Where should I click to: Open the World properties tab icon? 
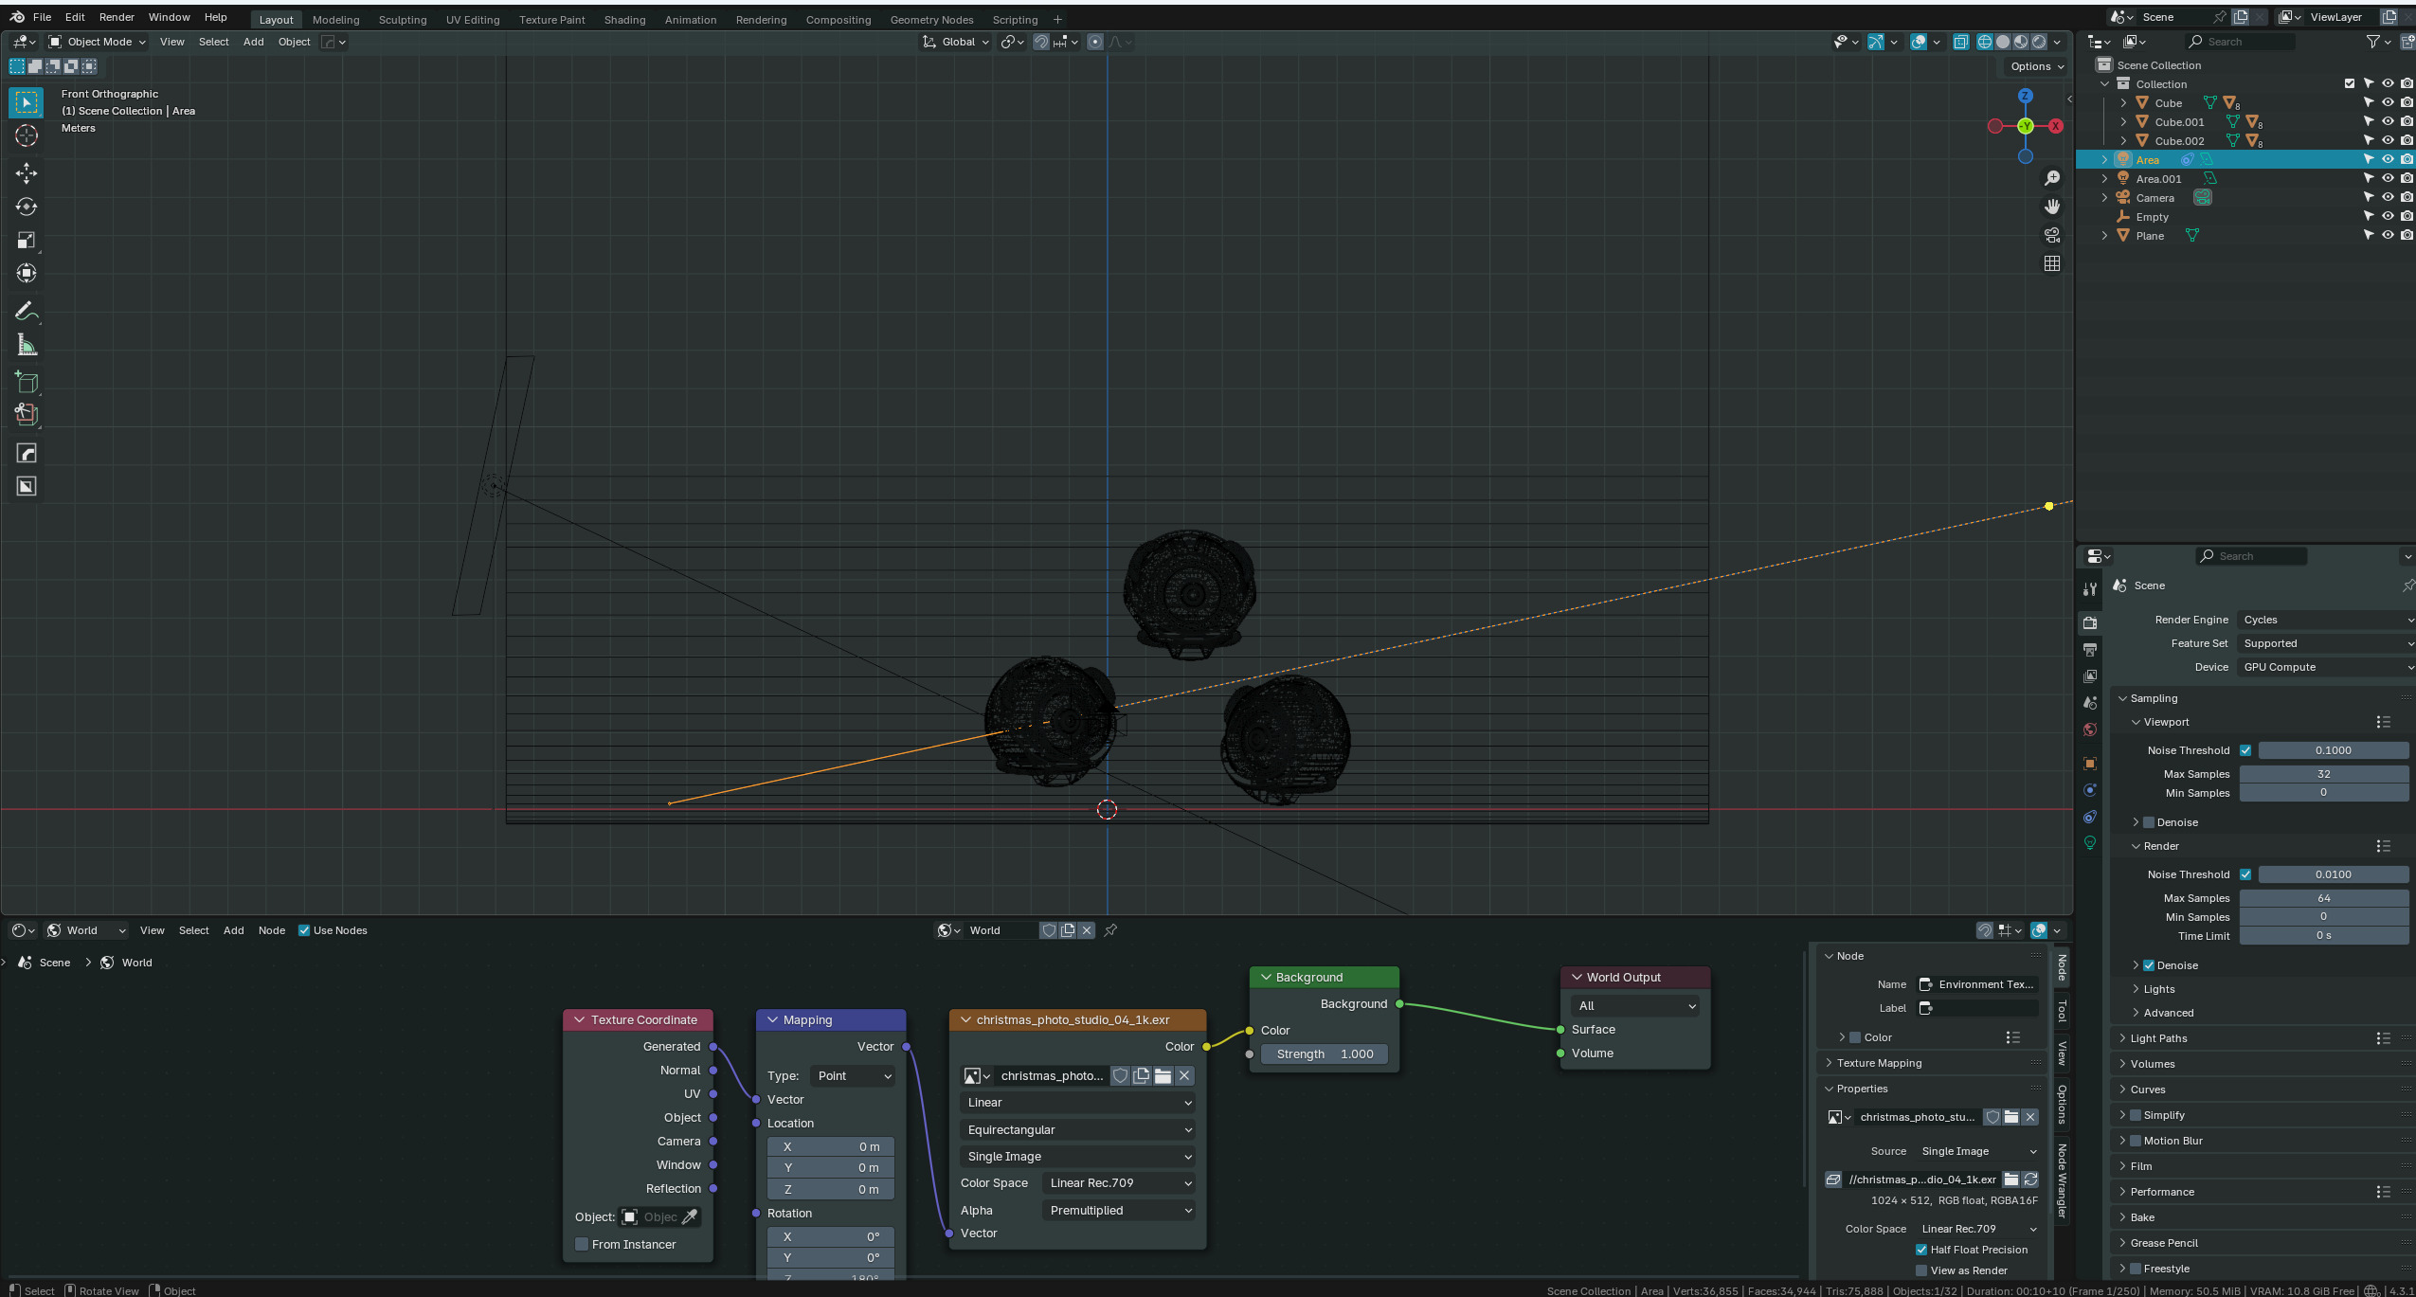coord(2090,730)
